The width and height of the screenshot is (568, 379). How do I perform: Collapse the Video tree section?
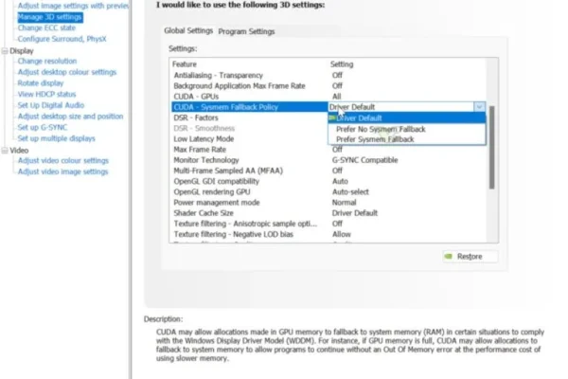(x=5, y=151)
